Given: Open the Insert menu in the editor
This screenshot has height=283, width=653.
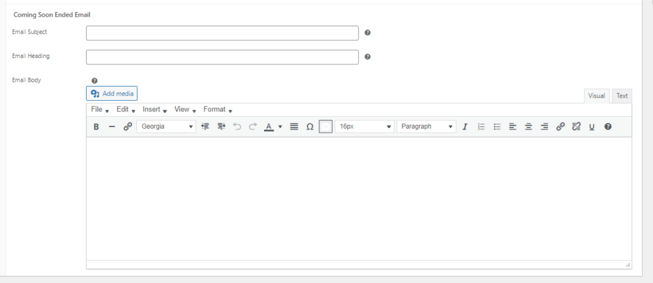Looking at the screenshot, I should point(154,110).
